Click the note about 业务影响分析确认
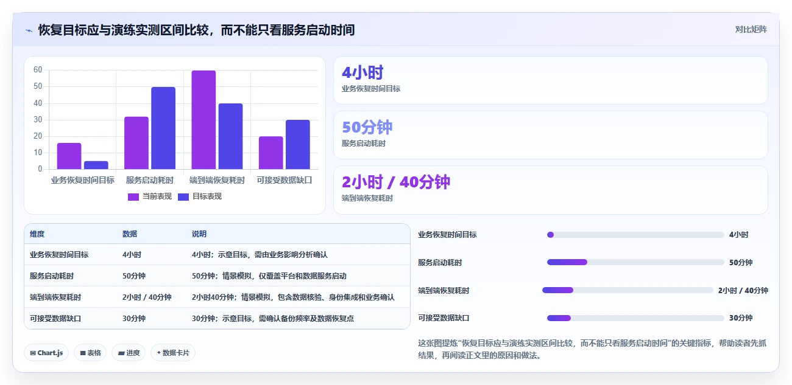This screenshot has height=385, width=792. [260, 255]
